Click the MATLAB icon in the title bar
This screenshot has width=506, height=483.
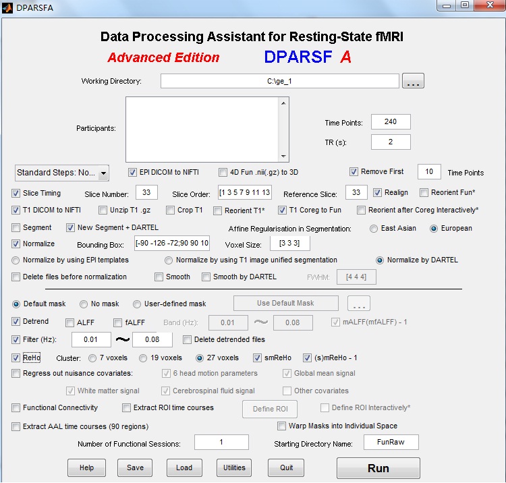click(7, 7)
